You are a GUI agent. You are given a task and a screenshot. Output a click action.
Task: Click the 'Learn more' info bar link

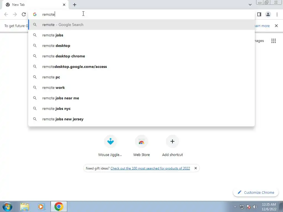point(262,26)
